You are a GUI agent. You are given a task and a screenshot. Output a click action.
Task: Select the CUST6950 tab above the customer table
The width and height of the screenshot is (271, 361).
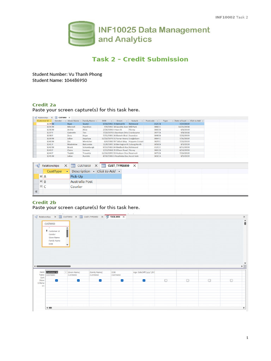62,118
